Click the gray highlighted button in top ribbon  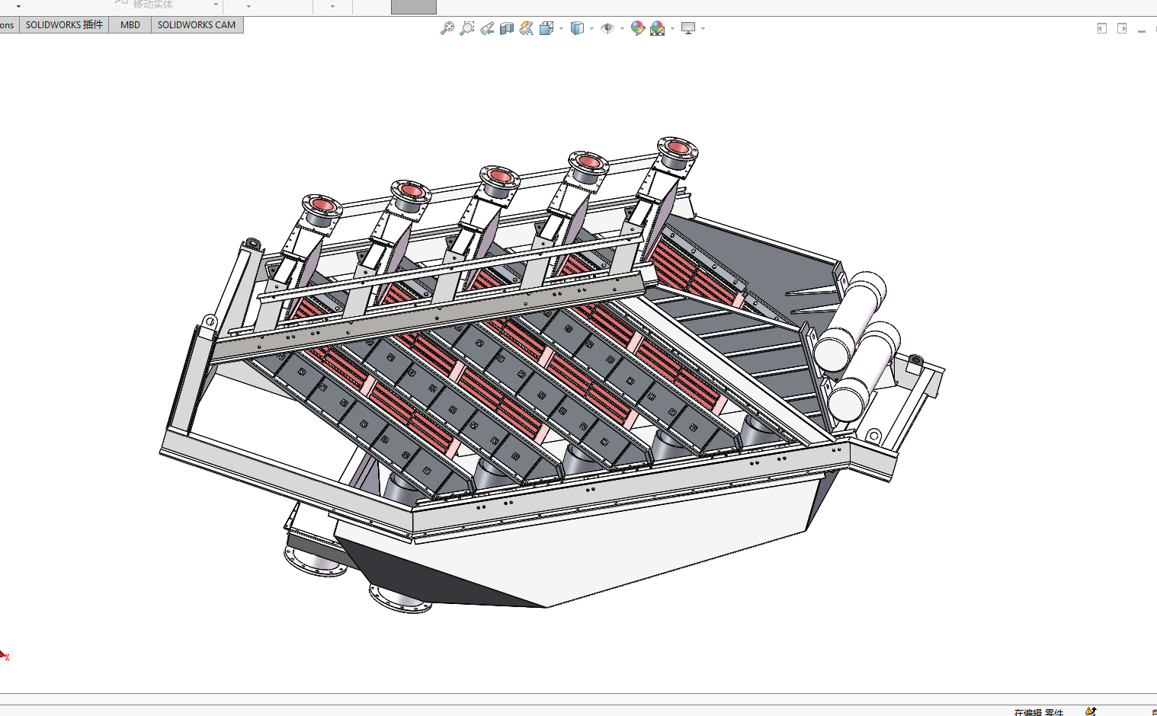pyautogui.click(x=414, y=7)
